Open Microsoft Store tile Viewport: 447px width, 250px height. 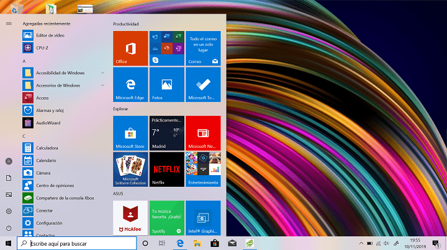point(130,133)
